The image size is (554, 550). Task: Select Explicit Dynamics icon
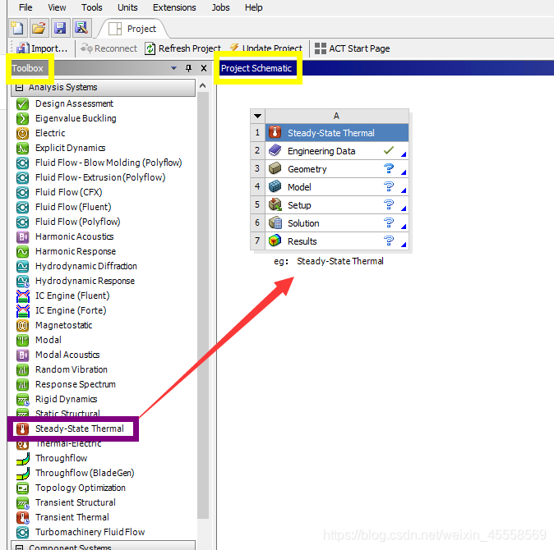[22, 149]
